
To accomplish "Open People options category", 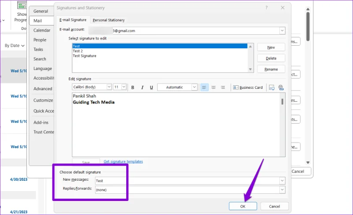I will tap(40, 40).
